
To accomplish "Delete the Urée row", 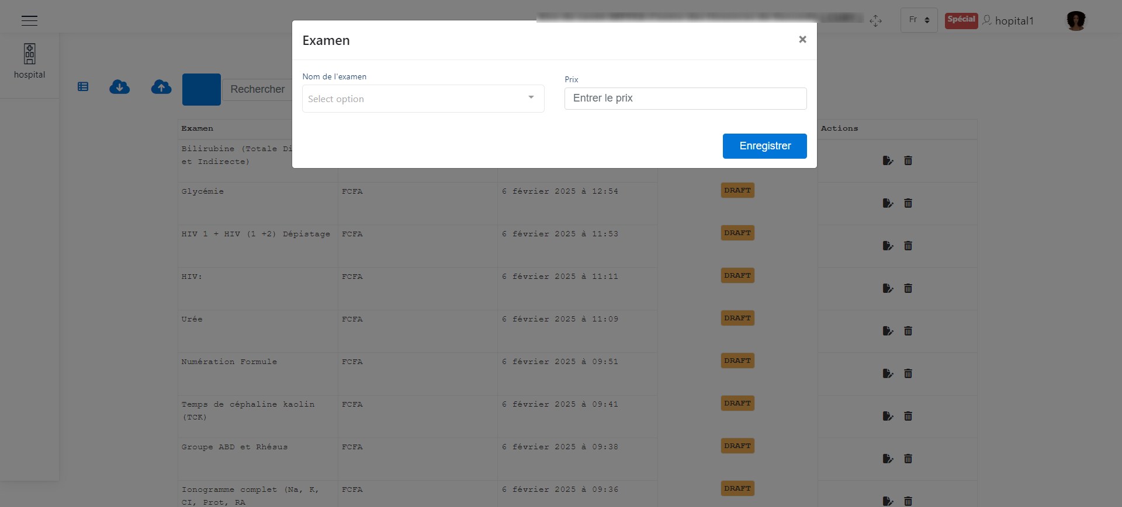I will point(908,331).
